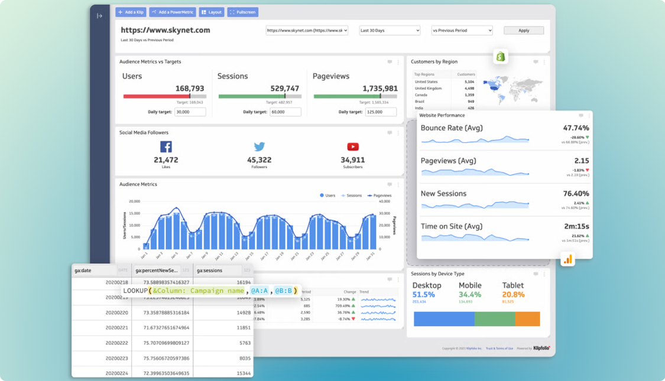Viewport: 665px width, 381px height.
Task: Click the Apply button
Action: click(524, 31)
